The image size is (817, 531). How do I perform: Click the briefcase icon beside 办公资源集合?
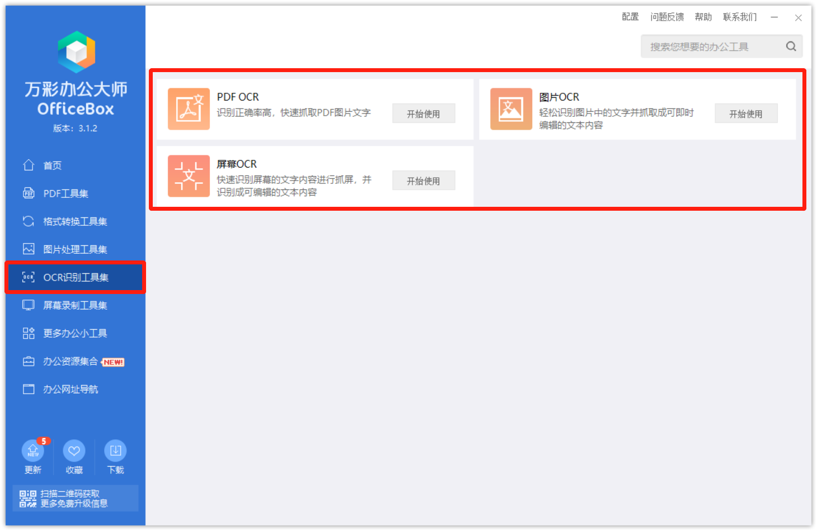29,361
